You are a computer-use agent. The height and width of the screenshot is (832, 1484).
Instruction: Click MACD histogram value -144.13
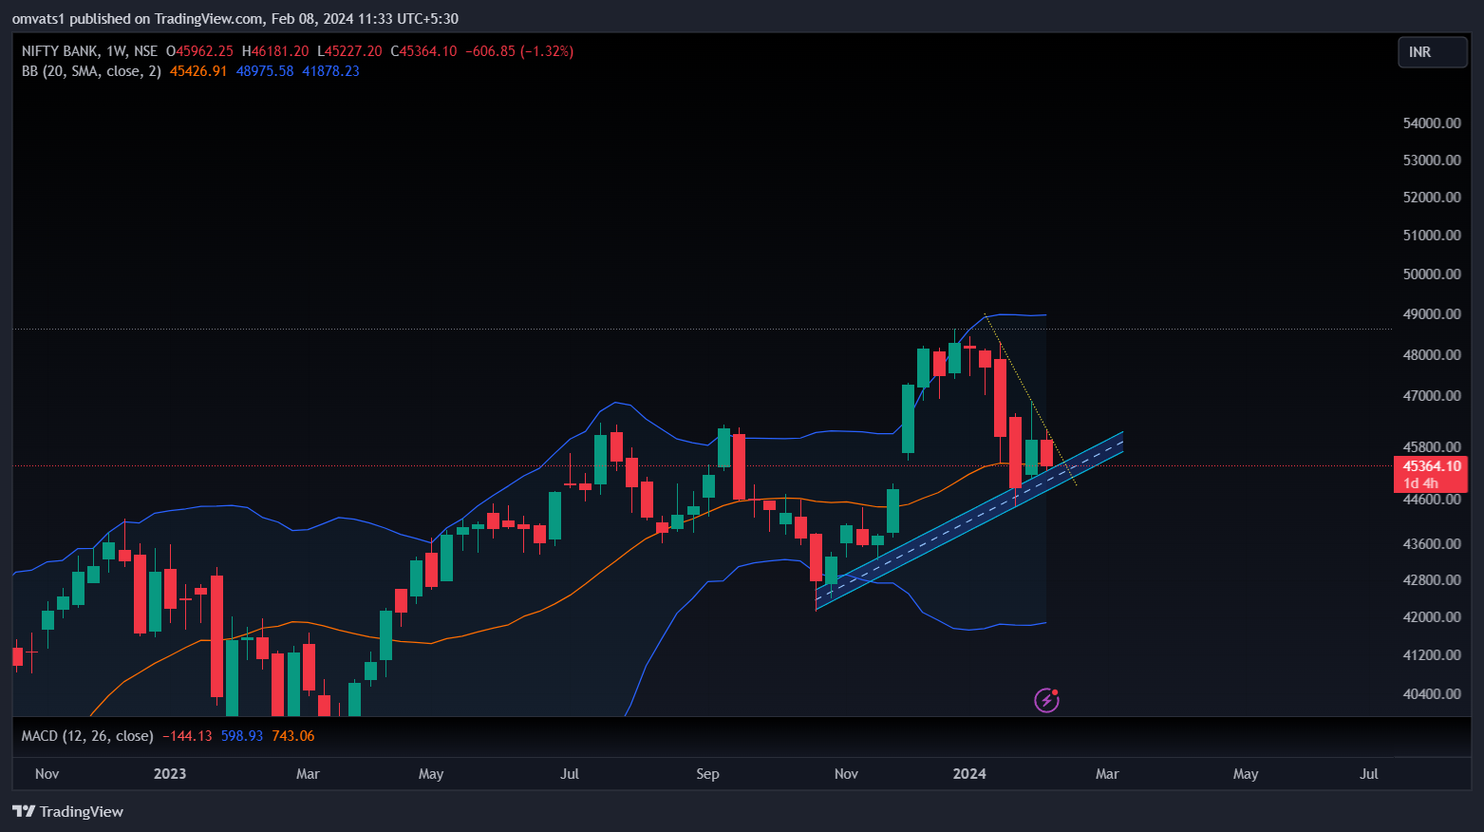point(187,736)
